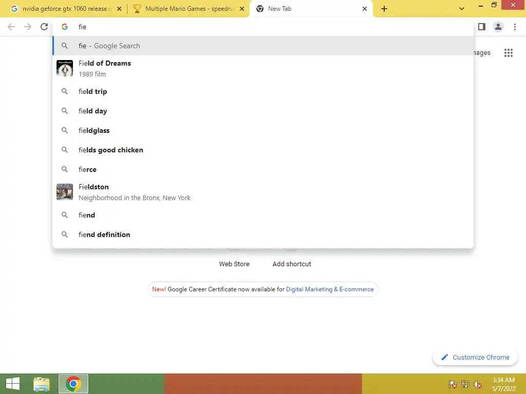Select the 'fields good chicken' suggestion
The image size is (526, 394).
[x=263, y=150]
